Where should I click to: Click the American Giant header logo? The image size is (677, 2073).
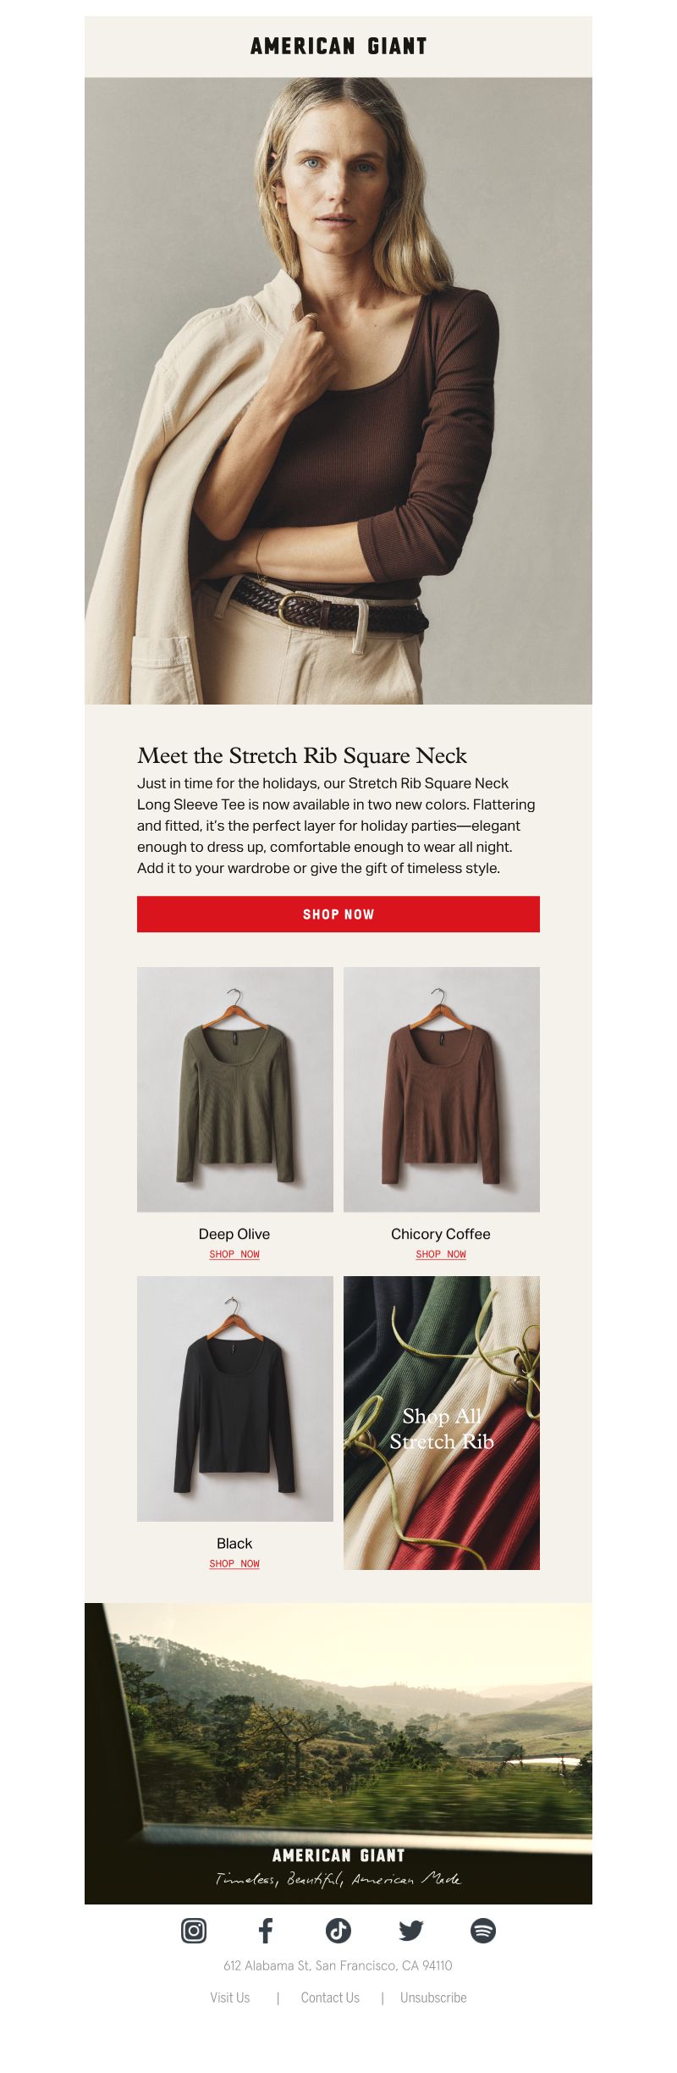click(x=338, y=47)
